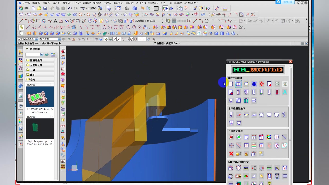Open the 插入 Insert menu
Image resolution: width=329 pixels, height=185 pixels.
pyautogui.click(x=56, y=3)
